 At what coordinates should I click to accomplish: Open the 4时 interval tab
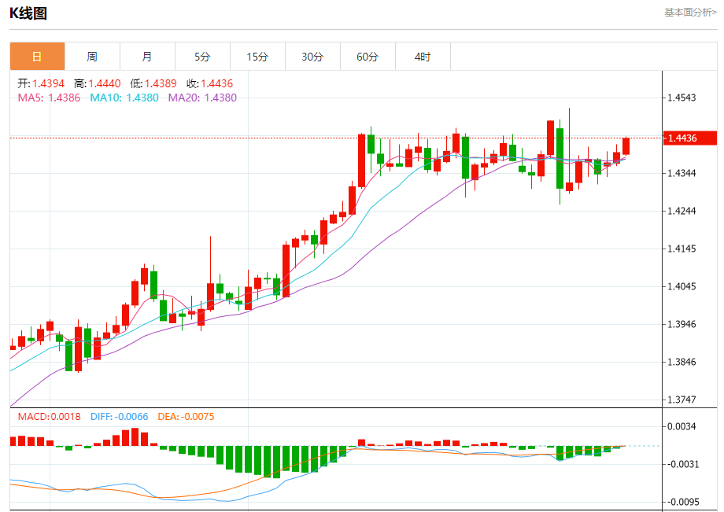click(x=423, y=57)
